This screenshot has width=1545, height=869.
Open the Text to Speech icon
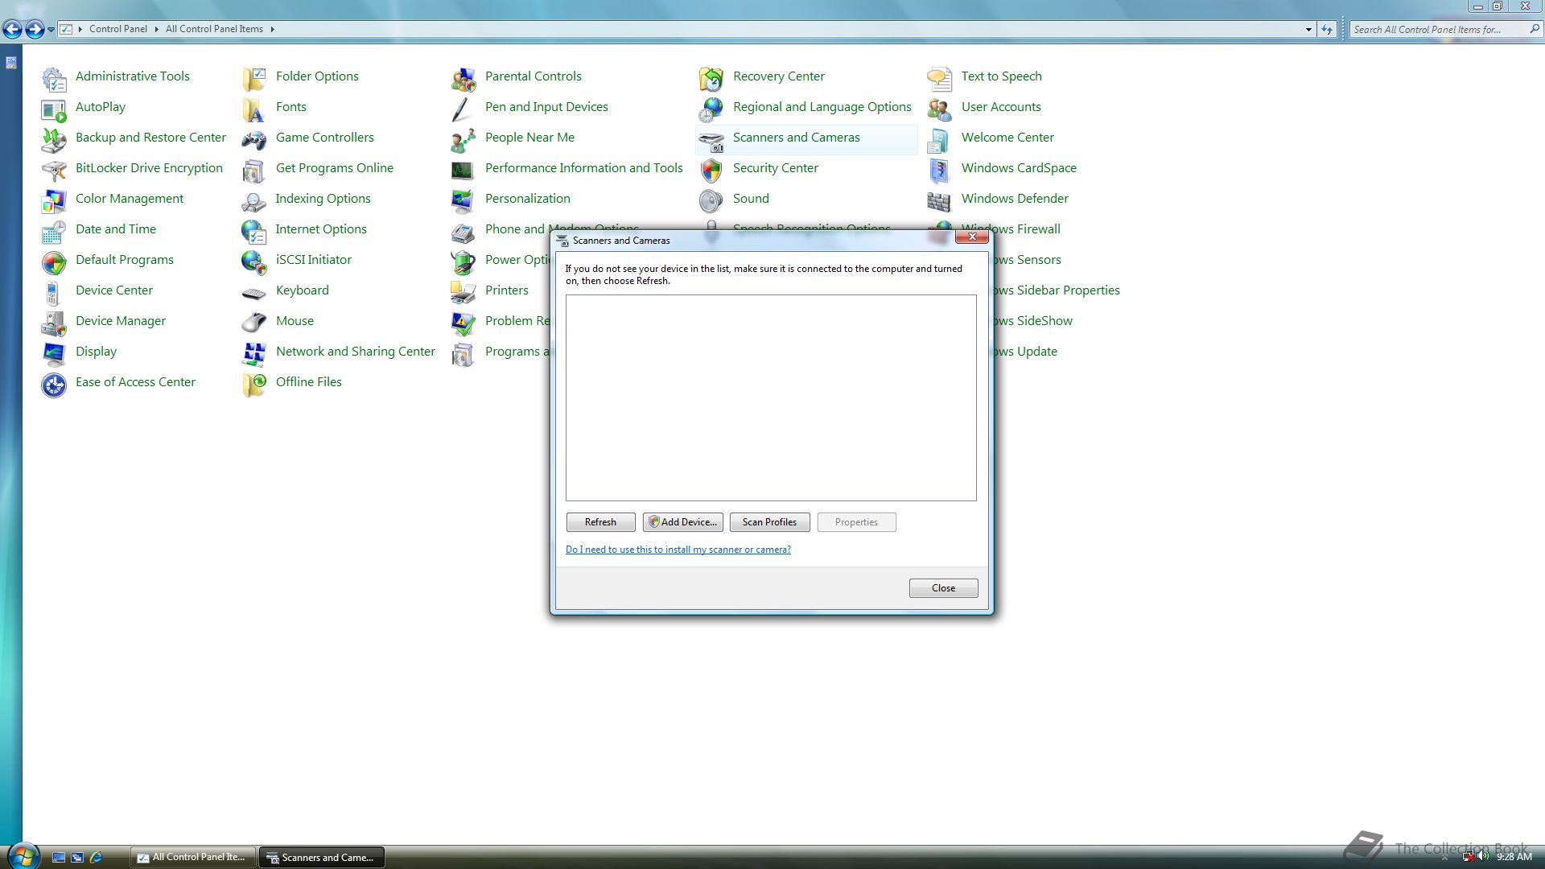coord(940,78)
